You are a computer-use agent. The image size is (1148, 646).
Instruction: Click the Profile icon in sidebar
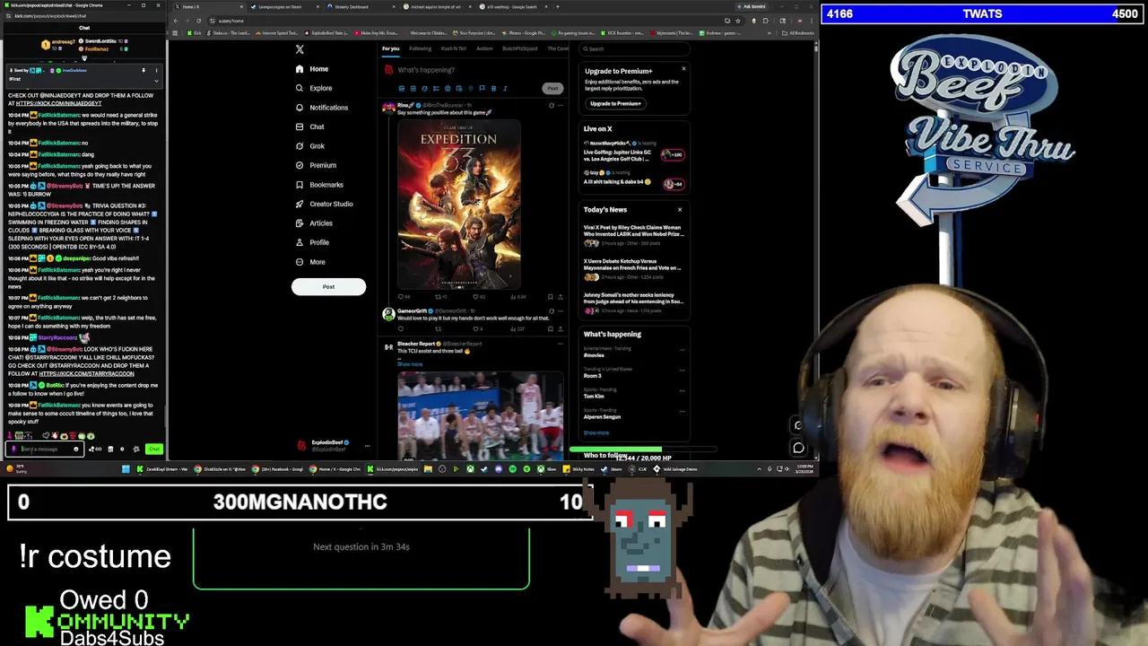click(300, 242)
